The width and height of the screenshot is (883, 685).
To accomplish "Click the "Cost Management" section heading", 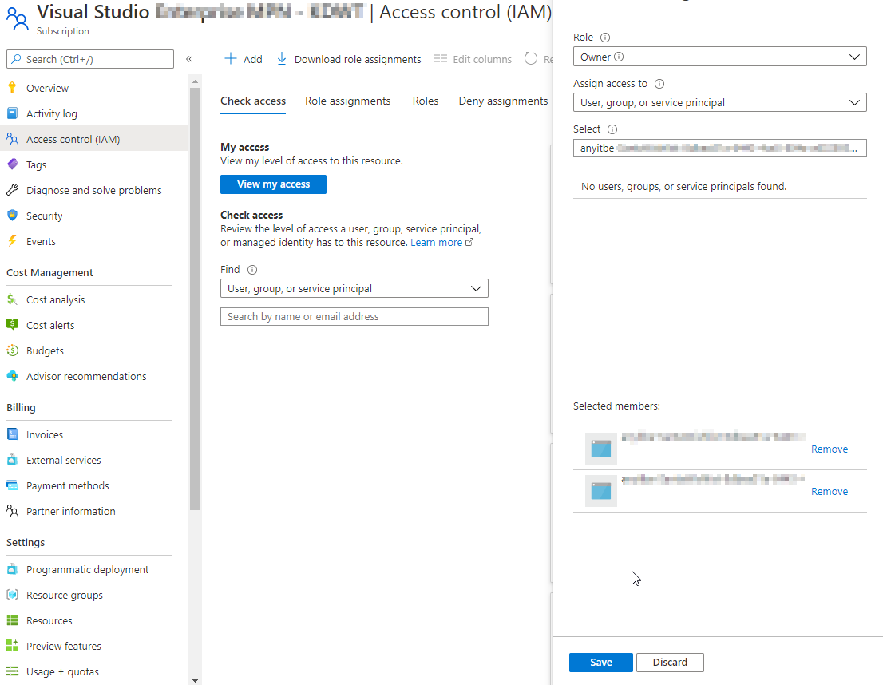I will click(x=49, y=273).
